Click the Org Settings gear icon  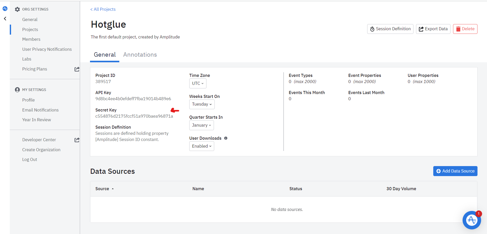17,9
